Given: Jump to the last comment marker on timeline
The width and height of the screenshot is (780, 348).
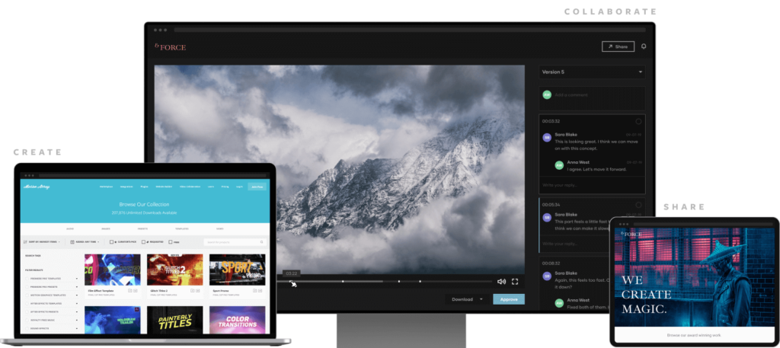Looking at the screenshot, I should (420, 282).
